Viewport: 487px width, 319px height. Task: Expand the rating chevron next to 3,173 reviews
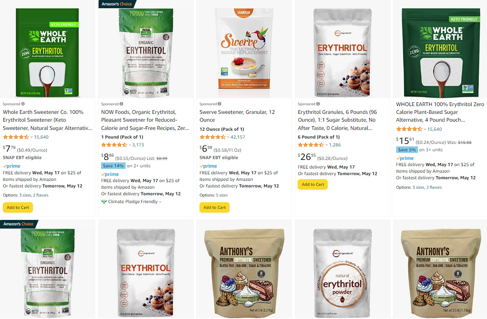click(130, 145)
